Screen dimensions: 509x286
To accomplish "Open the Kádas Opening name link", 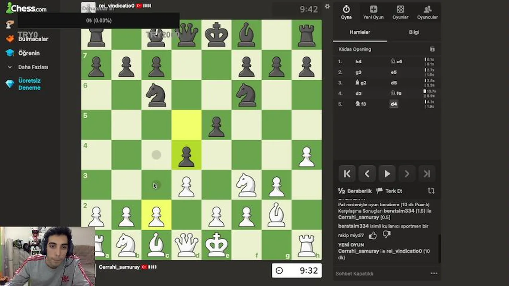I will click(354, 49).
